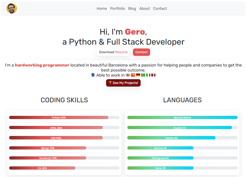
Task: Open the Portfolio navigation item
Action: 118,9
